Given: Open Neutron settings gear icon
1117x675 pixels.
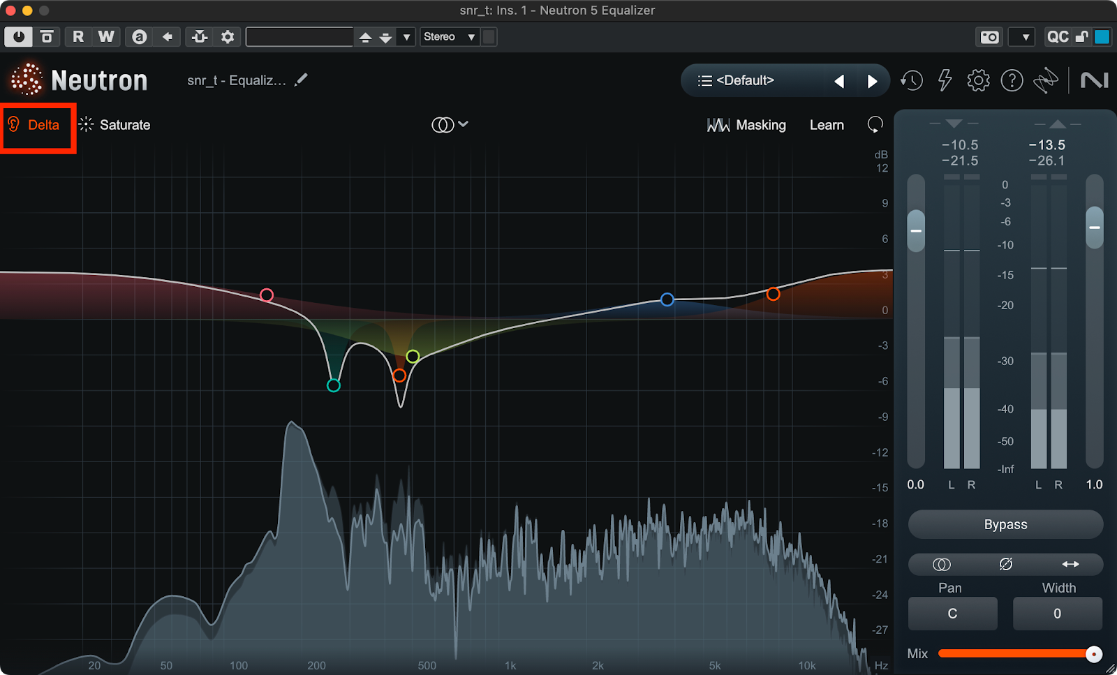Looking at the screenshot, I should pos(978,81).
